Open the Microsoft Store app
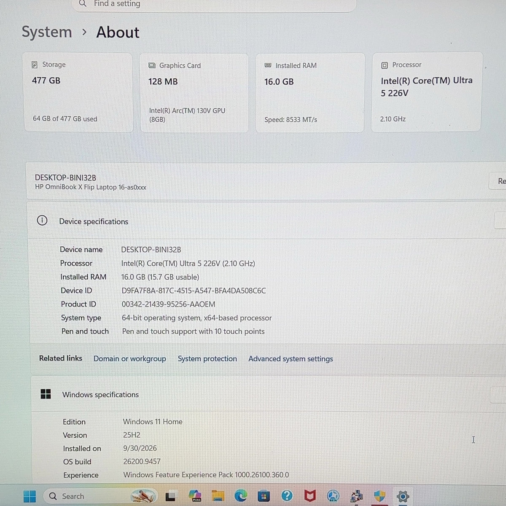This screenshot has height=506, width=506. [x=264, y=496]
